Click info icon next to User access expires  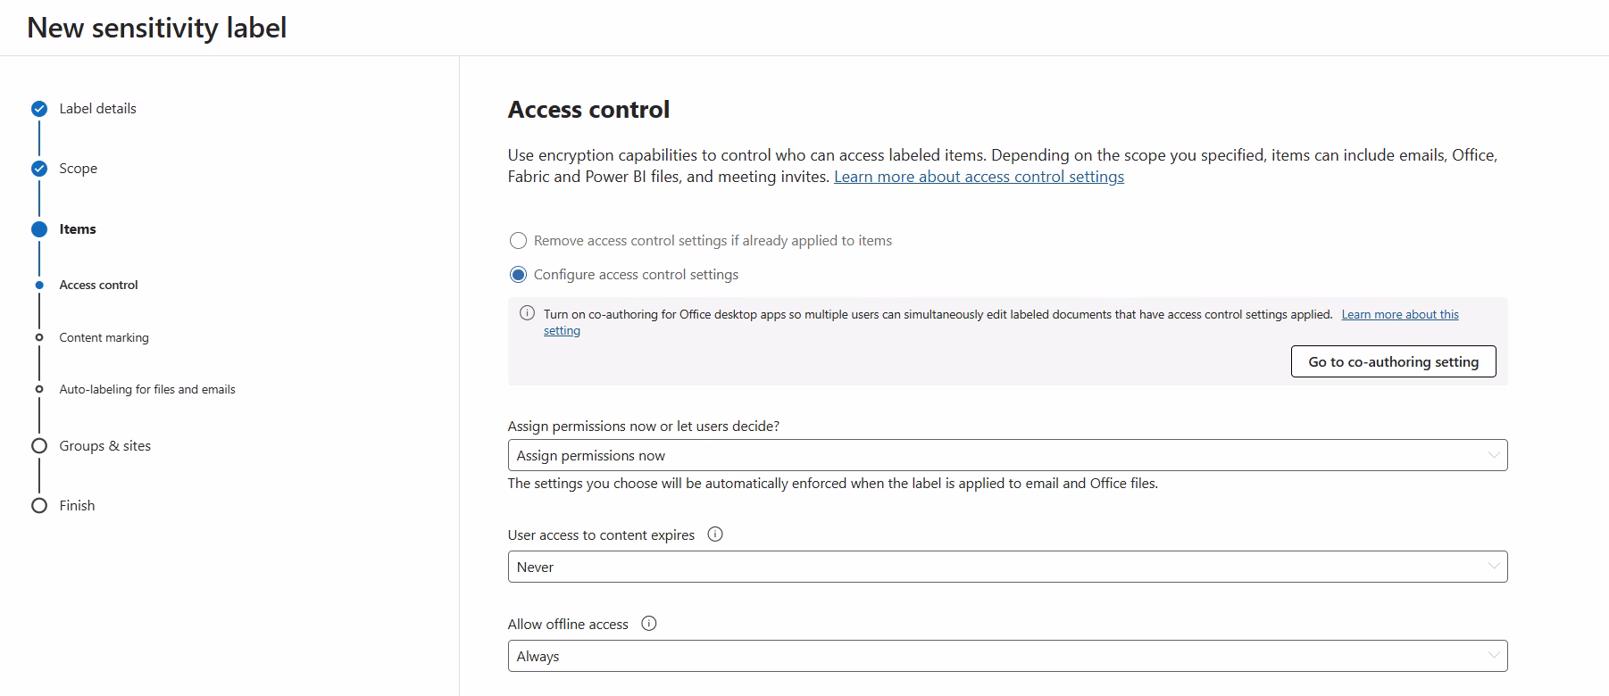(x=715, y=534)
